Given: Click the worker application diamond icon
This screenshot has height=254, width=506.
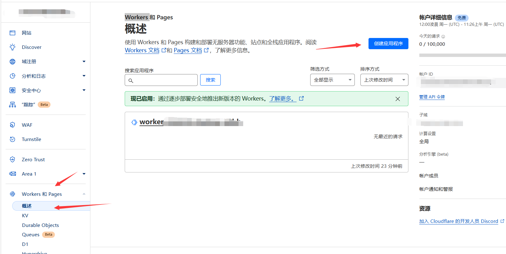Looking at the screenshot, I should pos(134,122).
